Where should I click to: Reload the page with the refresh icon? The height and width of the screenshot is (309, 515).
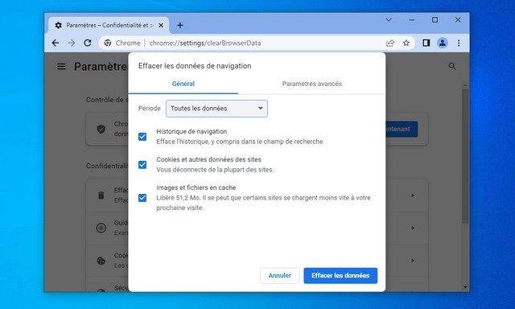click(x=88, y=43)
